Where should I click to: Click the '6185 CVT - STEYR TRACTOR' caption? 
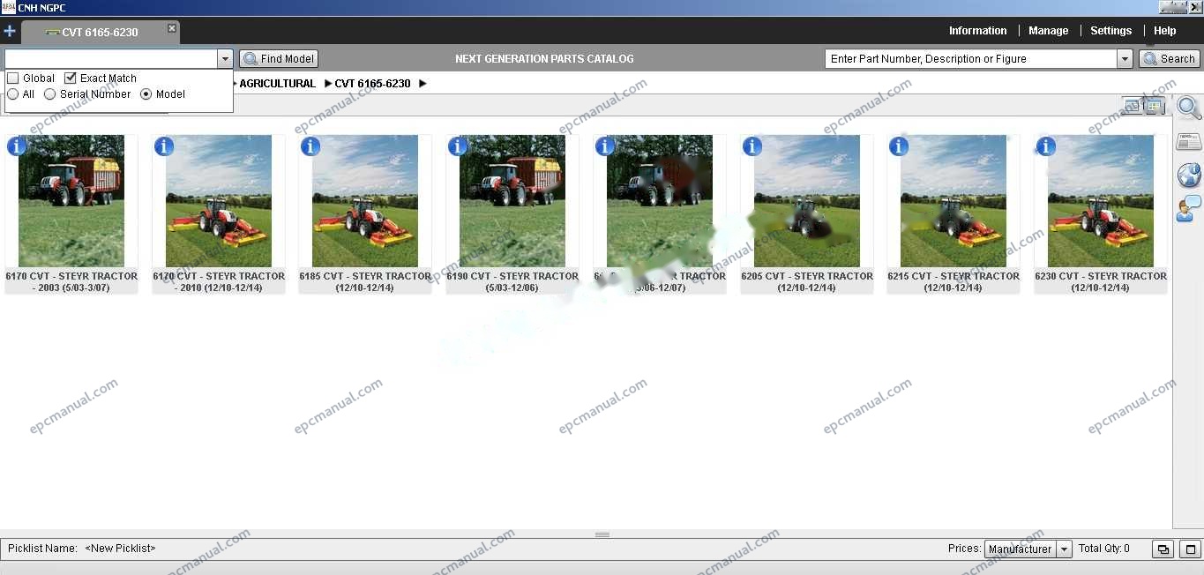(365, 276)
